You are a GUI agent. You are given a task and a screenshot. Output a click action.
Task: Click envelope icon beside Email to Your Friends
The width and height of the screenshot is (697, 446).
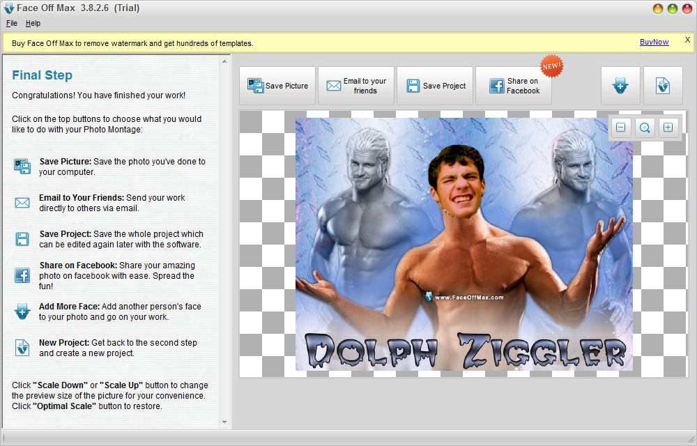click(22, 203)
